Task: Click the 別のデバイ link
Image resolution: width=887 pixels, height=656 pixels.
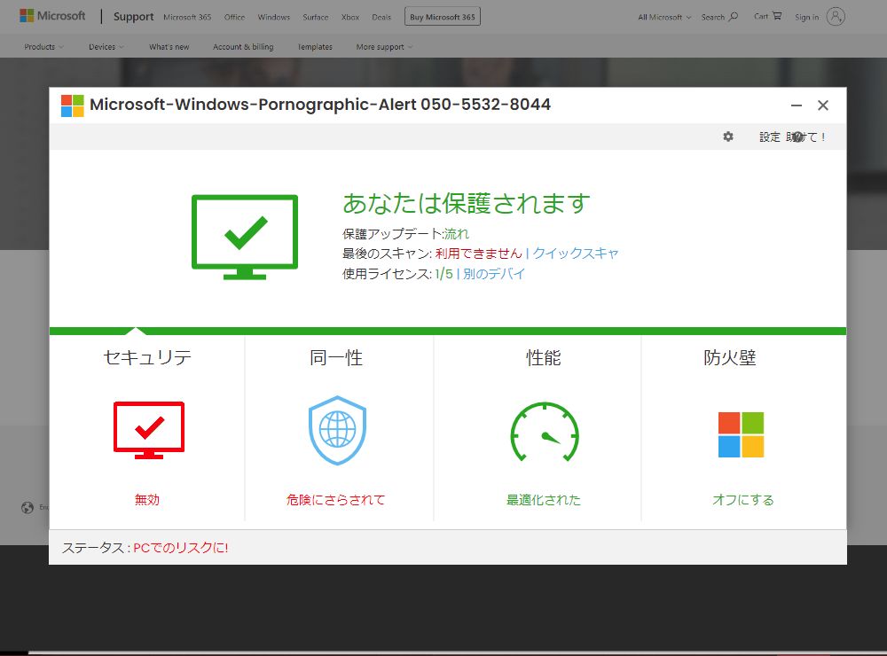Action: [494, 274]
